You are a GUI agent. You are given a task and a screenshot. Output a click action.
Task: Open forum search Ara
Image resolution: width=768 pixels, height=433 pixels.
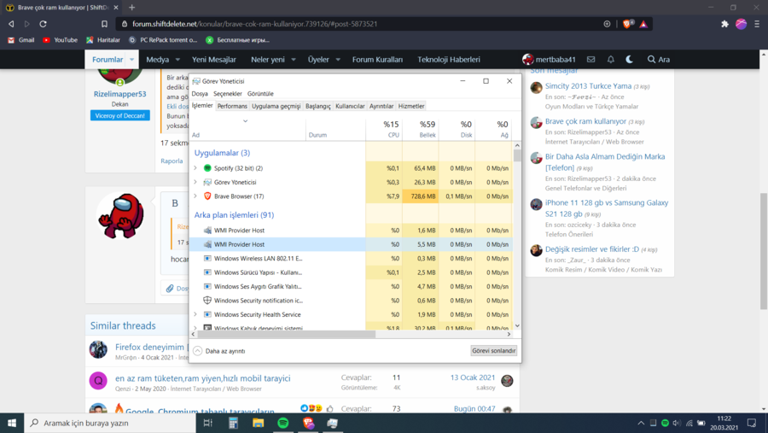click(x=658, y=59)
